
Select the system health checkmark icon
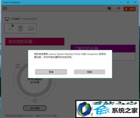point(11,28)
